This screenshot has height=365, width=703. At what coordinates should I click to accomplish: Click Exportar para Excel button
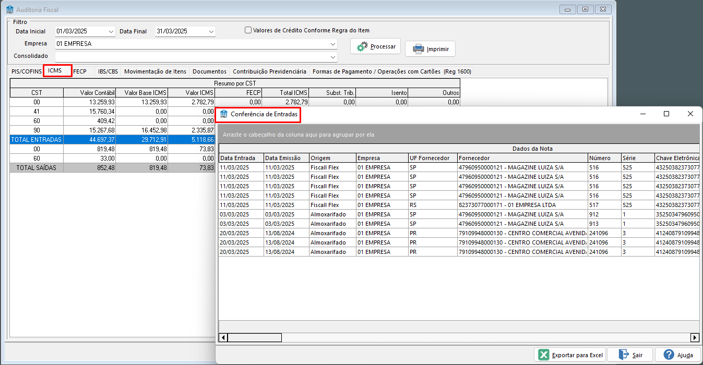569,355
